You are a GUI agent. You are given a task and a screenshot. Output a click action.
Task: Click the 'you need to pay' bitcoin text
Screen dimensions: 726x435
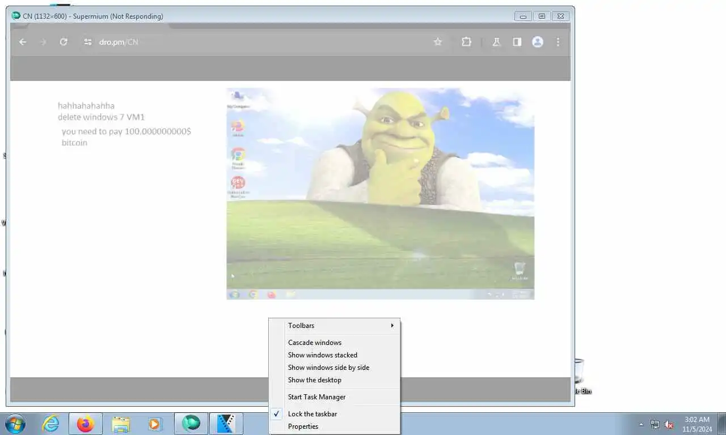[126, 137]
